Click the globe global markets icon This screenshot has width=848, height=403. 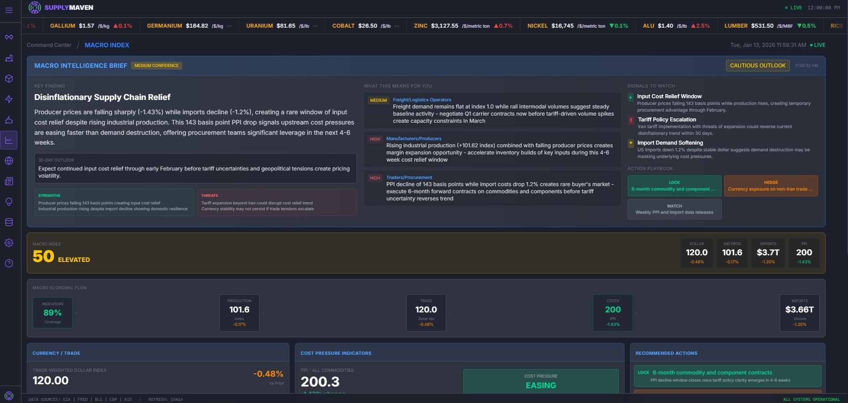click(9, 161)
